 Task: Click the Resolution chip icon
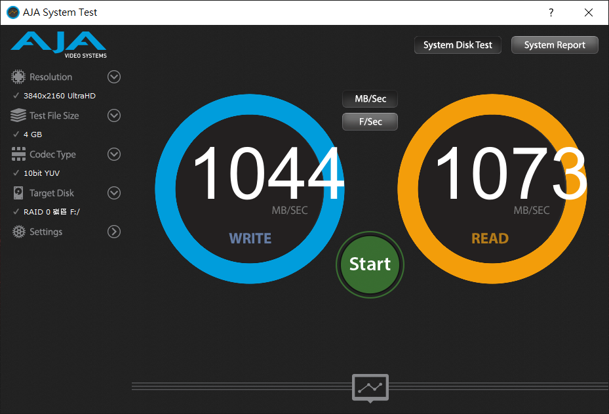pyautogui.click(x=18, y=77)
